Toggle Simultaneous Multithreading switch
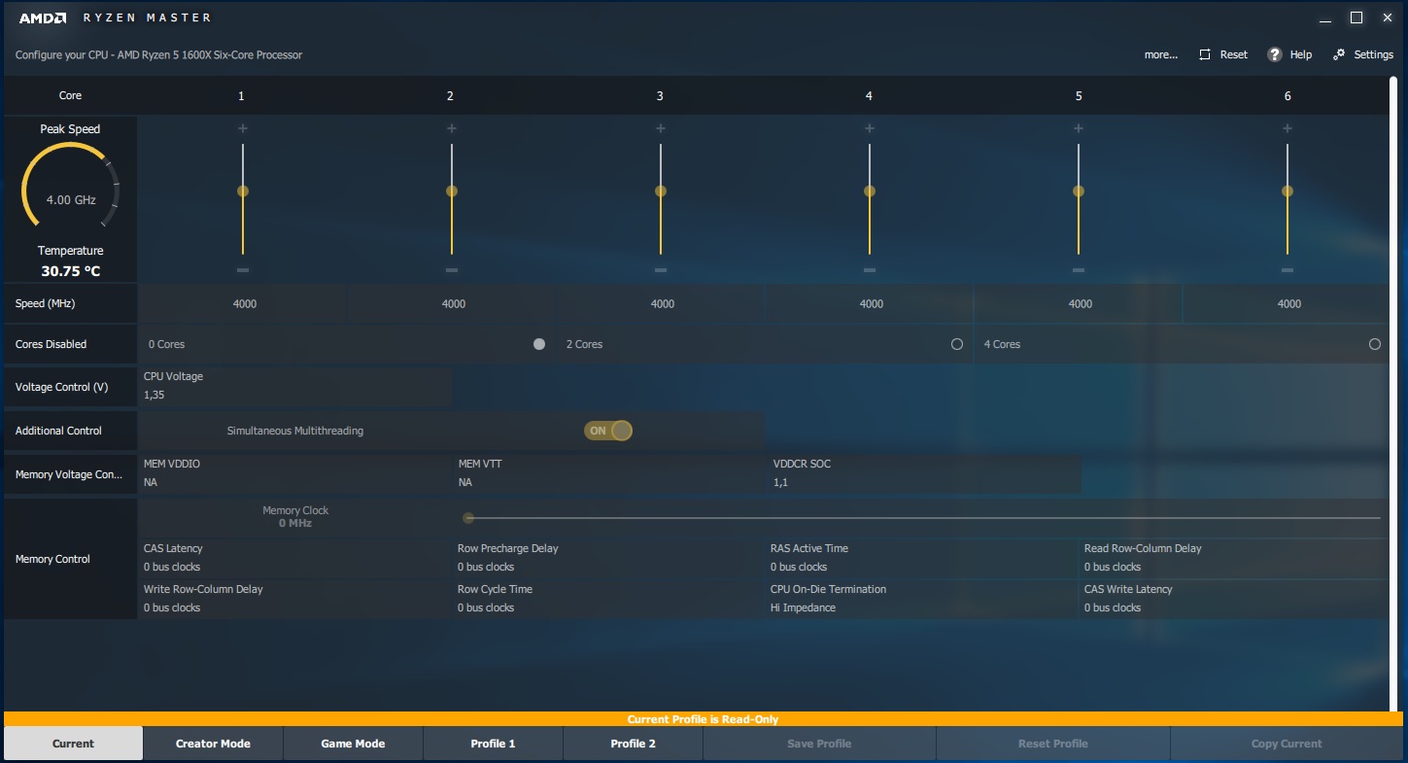Screen dimensions: 1408x763 (x=608, y=431)
